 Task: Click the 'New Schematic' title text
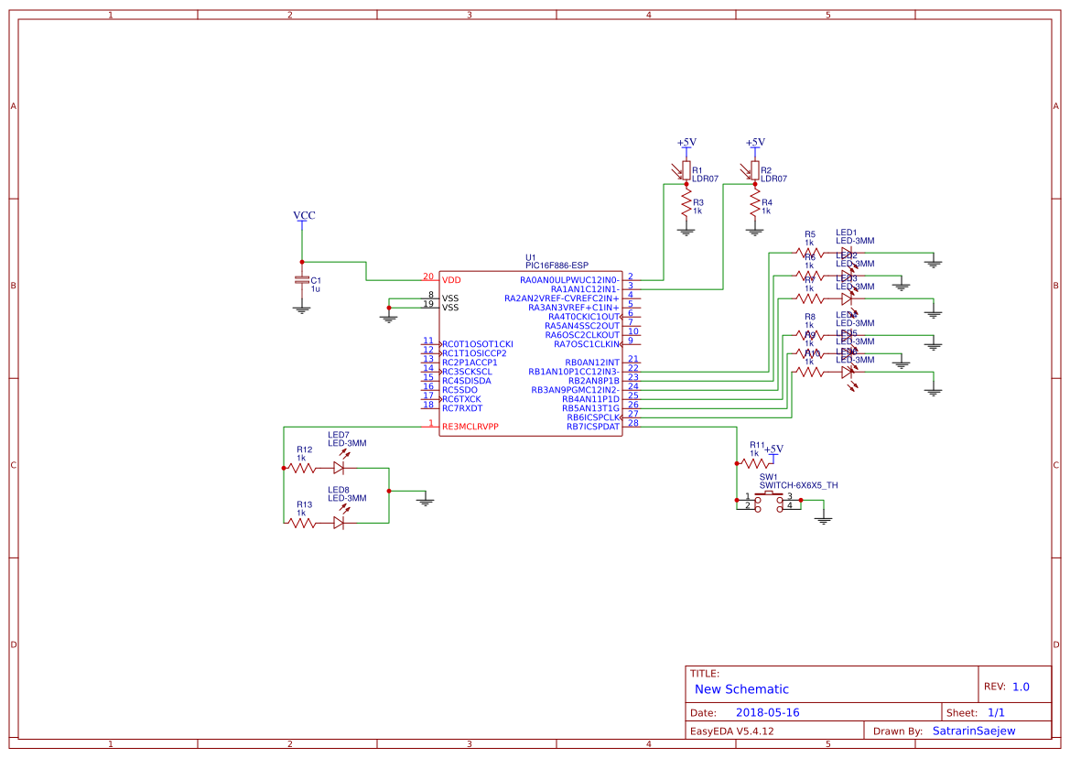point(741,689)
